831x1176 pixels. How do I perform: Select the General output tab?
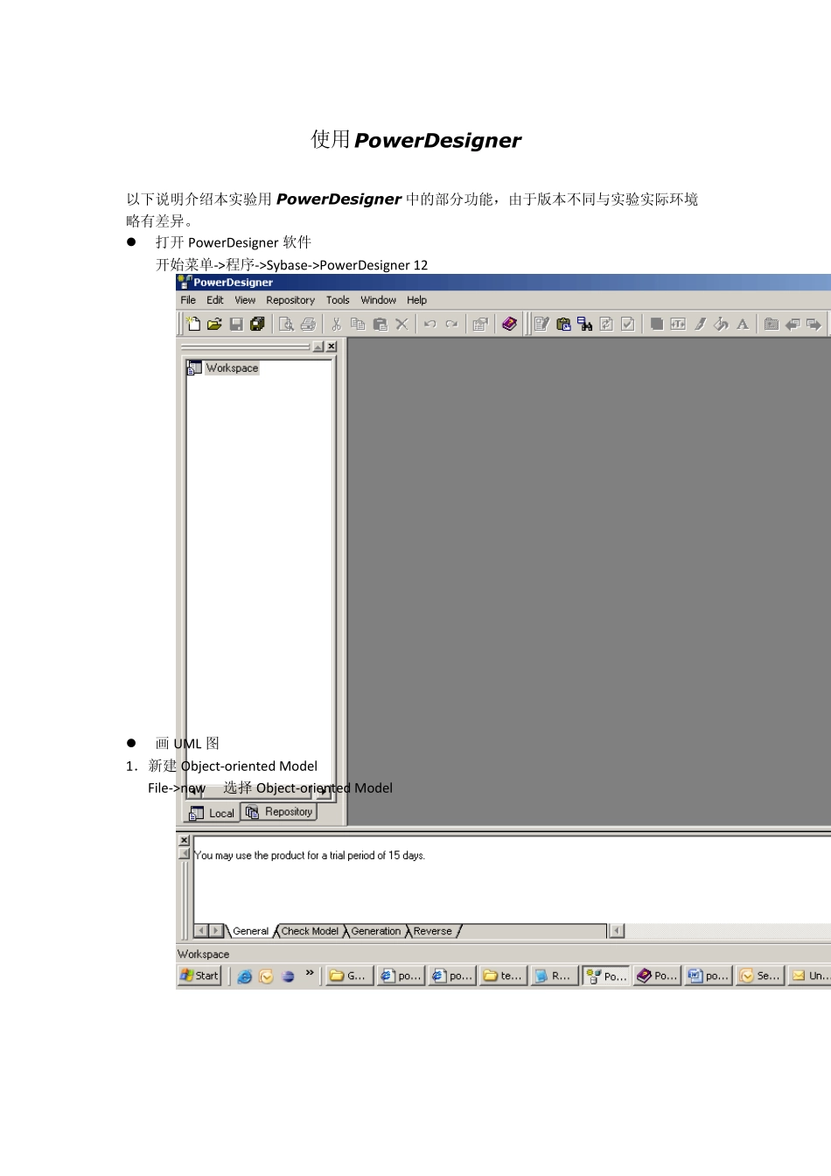pyautogui.click(x=250, y=931)
